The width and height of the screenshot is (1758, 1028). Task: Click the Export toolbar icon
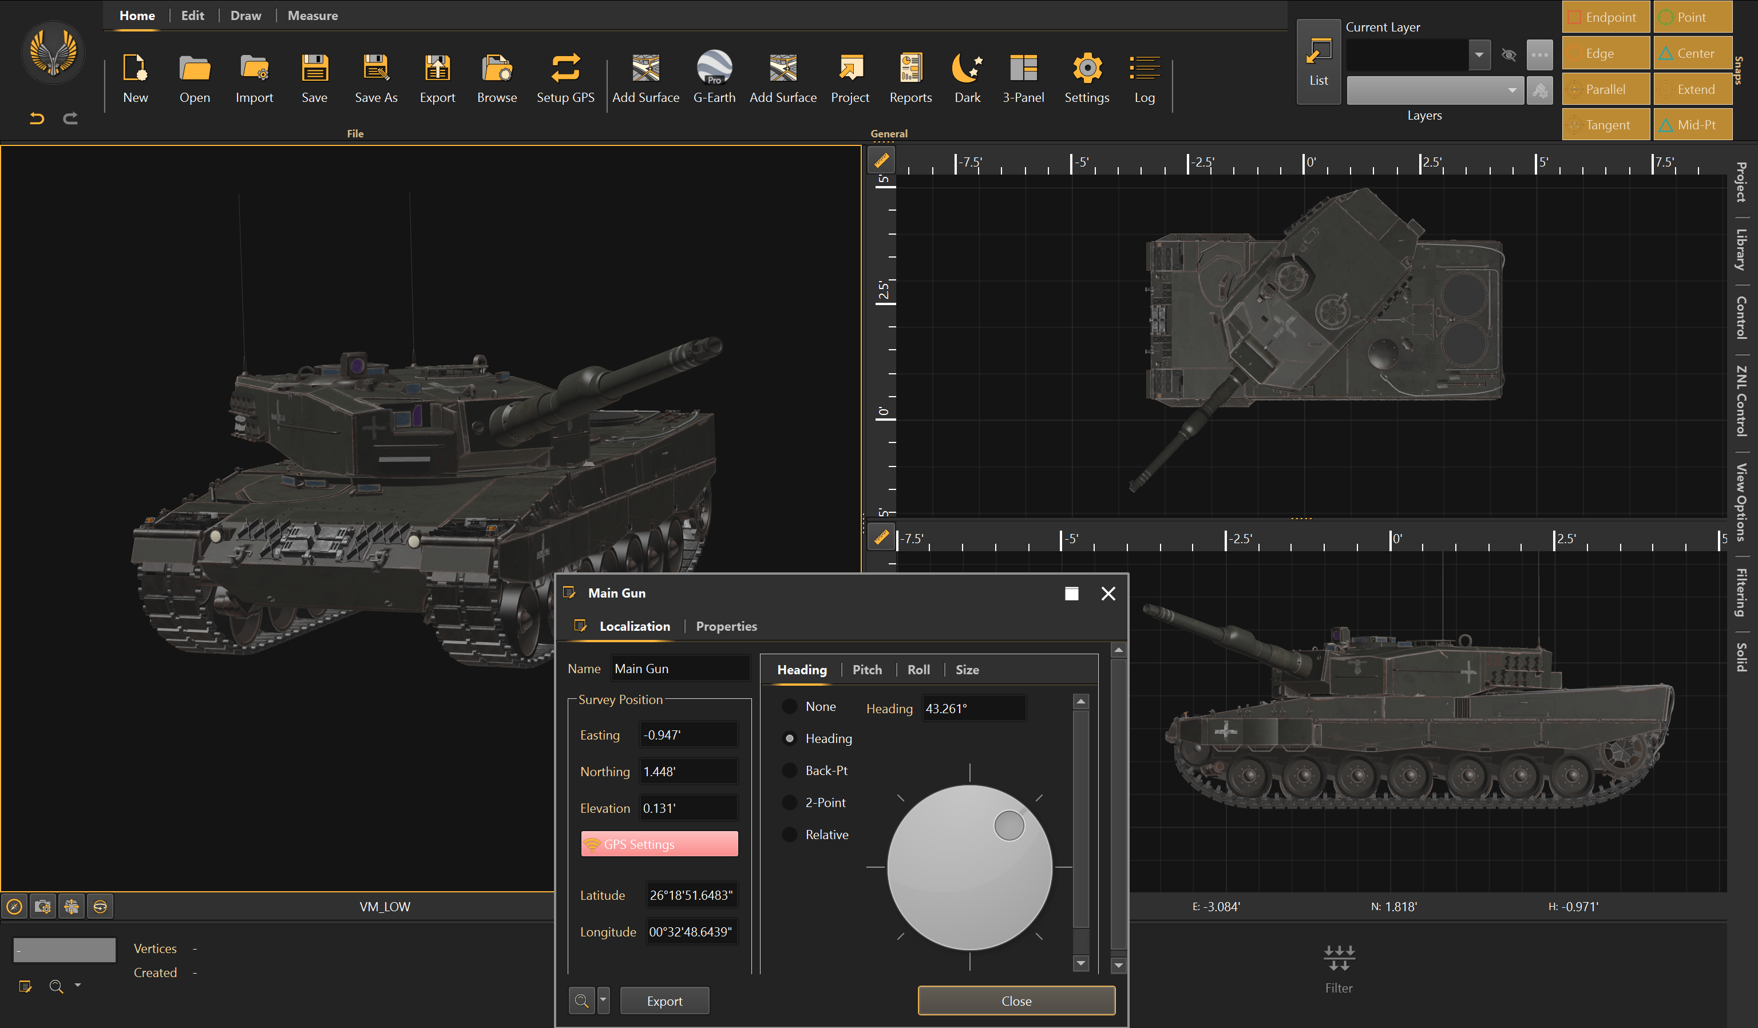pyautogui.click(x=437, y=68)
